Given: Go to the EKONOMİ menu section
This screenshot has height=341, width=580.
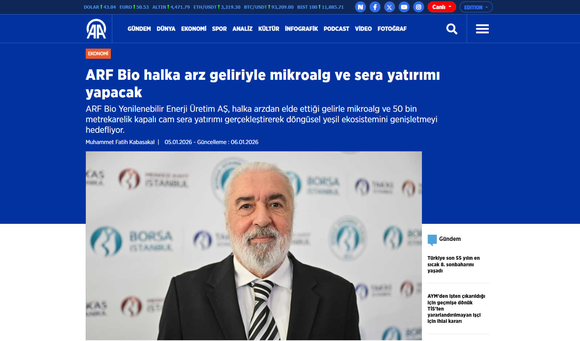Looking at the screenshot, I should pyautogui.click(x=194, y=29).
